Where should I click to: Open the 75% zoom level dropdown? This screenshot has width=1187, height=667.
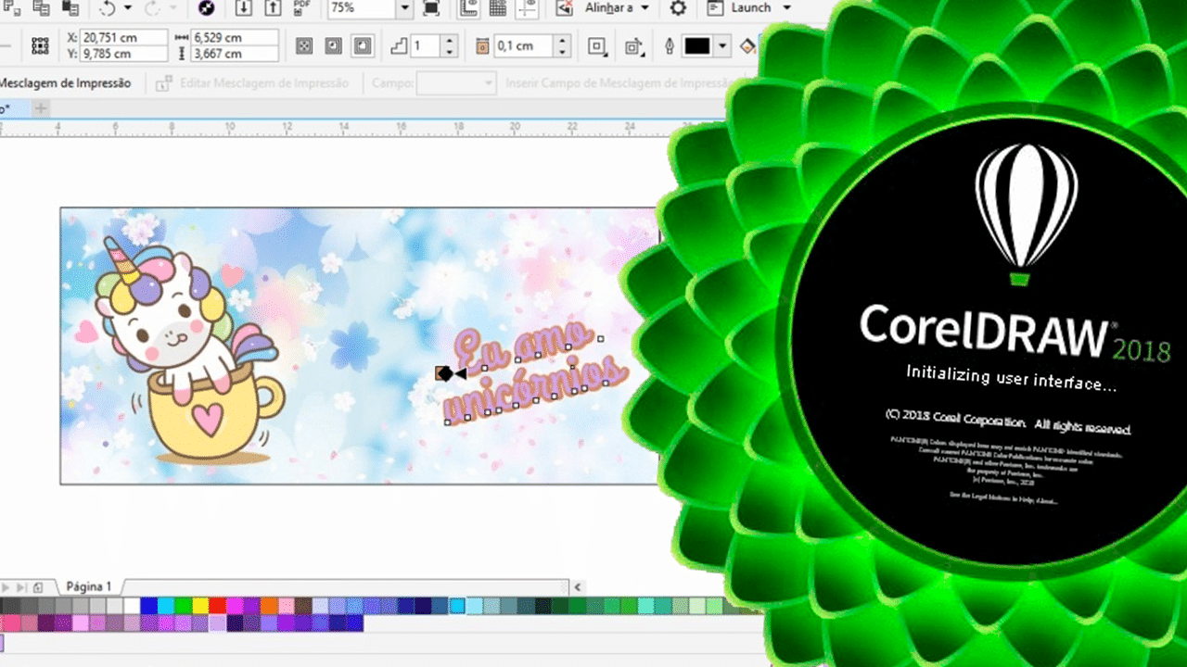tap(404, 8)
